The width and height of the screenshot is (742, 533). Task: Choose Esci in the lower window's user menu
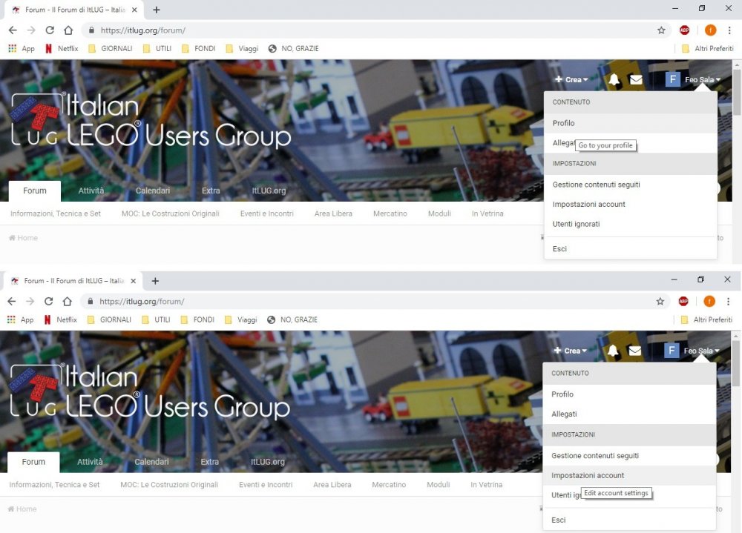tap(629, 520)
